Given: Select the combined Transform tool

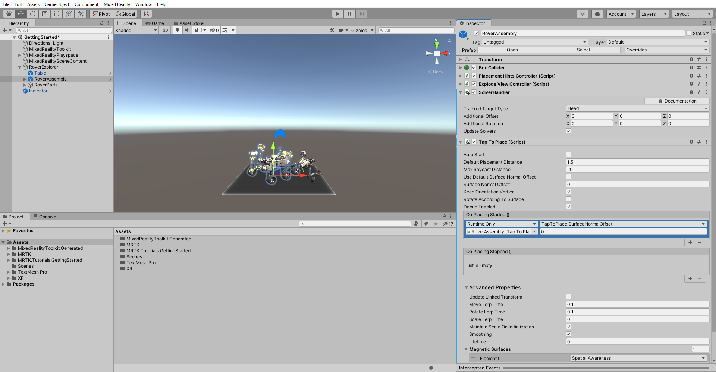Looking at the screenshot, I should [69, 14].
